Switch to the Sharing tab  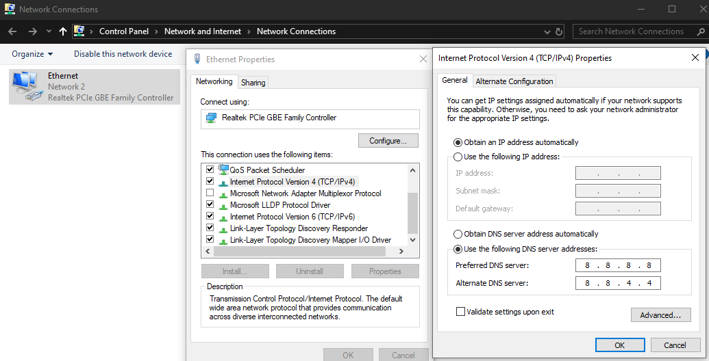(x=253, y=83)
